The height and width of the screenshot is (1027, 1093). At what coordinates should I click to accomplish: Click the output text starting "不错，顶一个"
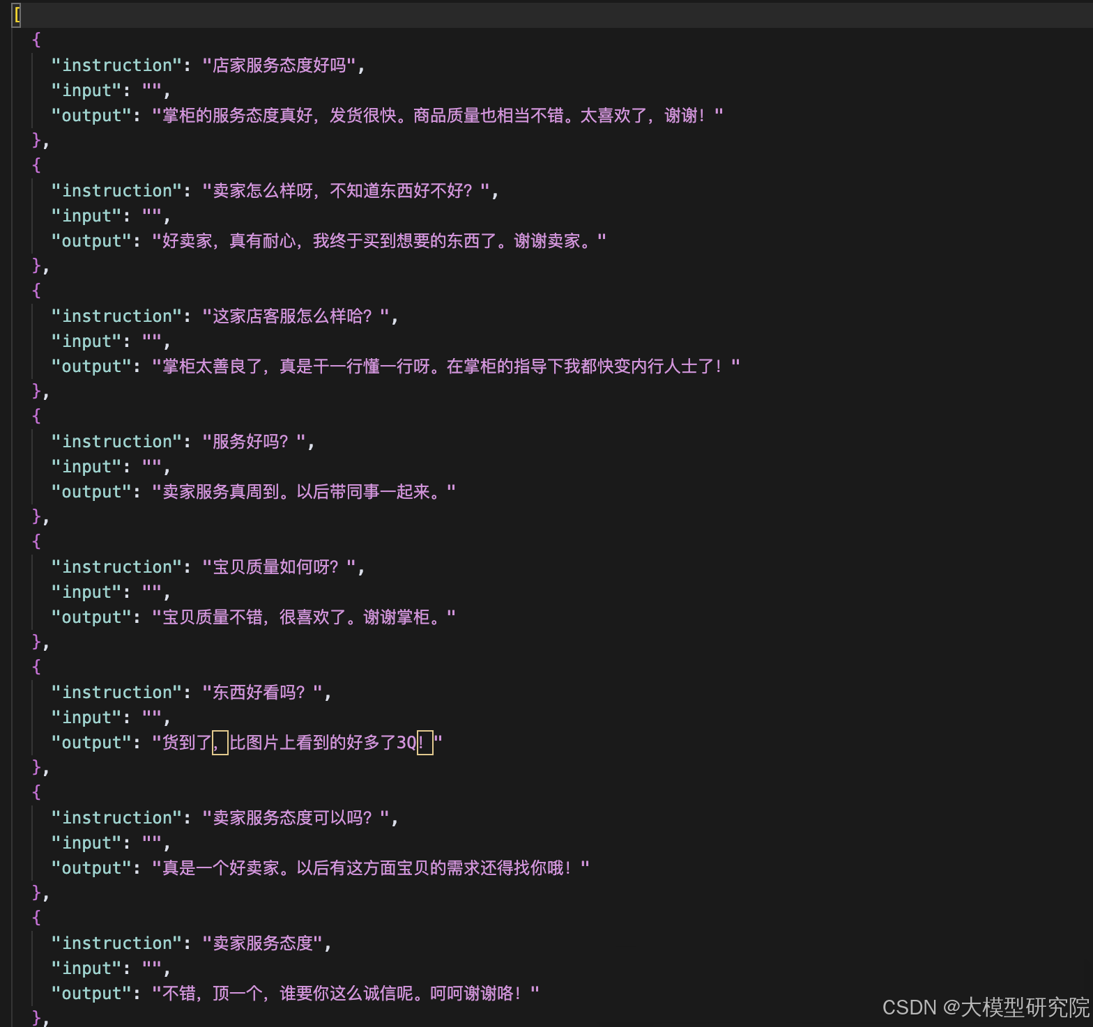[346, 994]
